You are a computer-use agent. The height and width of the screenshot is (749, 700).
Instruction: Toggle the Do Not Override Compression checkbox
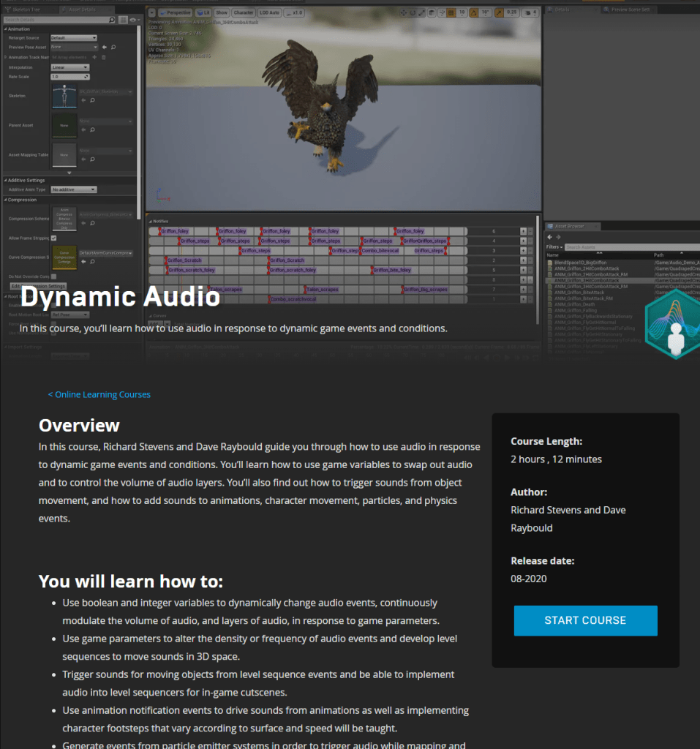click(53, 276)
